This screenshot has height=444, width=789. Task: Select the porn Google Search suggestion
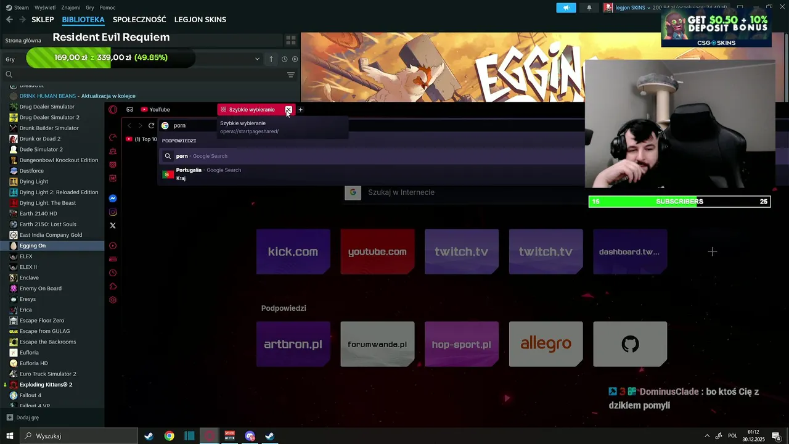[x=370, y=156]
